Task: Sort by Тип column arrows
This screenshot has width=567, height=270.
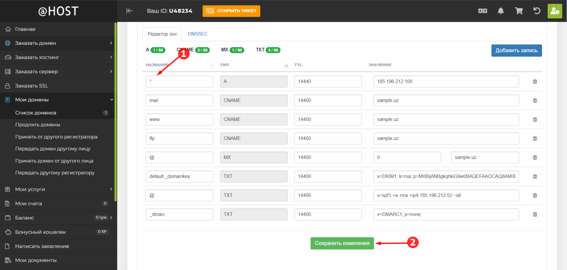Action: (286, 65)
